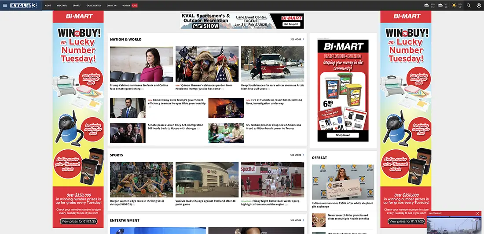484x234 pixels.
Task: Open Laken Riley Act headline
Action: (175, 126)
